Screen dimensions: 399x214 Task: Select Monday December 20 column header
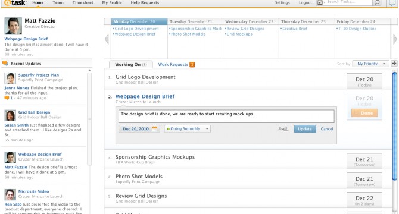pos(139,21)
